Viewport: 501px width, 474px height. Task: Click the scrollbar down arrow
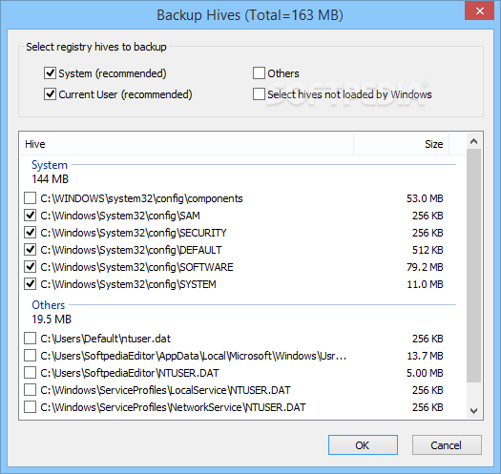click(x=474, y=410)
